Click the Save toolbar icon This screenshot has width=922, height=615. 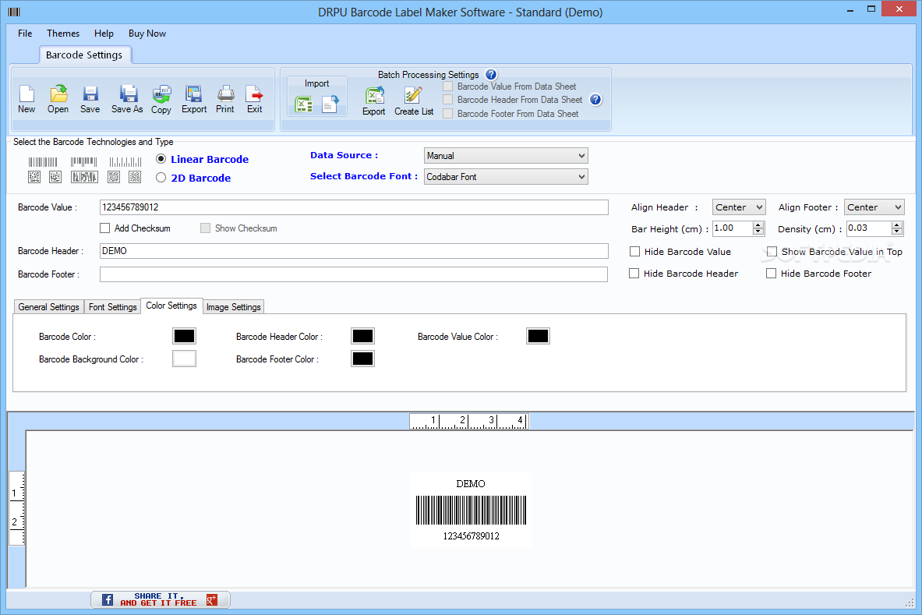[90, 99]
